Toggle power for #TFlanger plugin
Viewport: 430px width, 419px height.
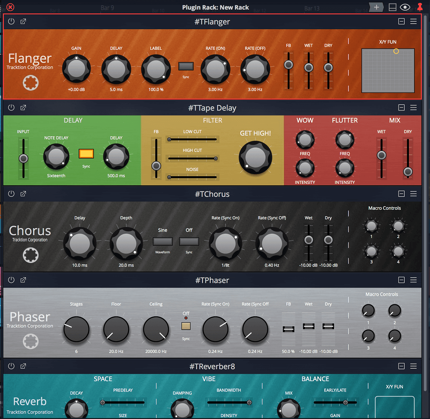tap(11, 21)
